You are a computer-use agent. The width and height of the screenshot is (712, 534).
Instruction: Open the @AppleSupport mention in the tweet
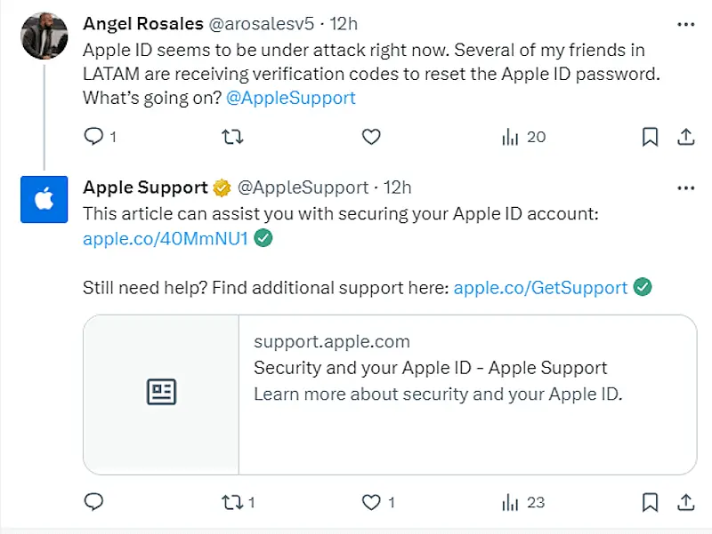290,98
